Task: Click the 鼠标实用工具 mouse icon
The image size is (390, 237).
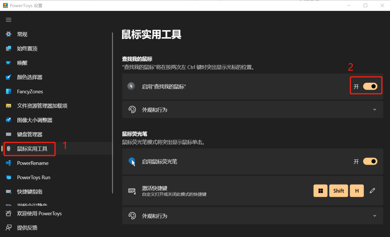Action: coord(8,148)
